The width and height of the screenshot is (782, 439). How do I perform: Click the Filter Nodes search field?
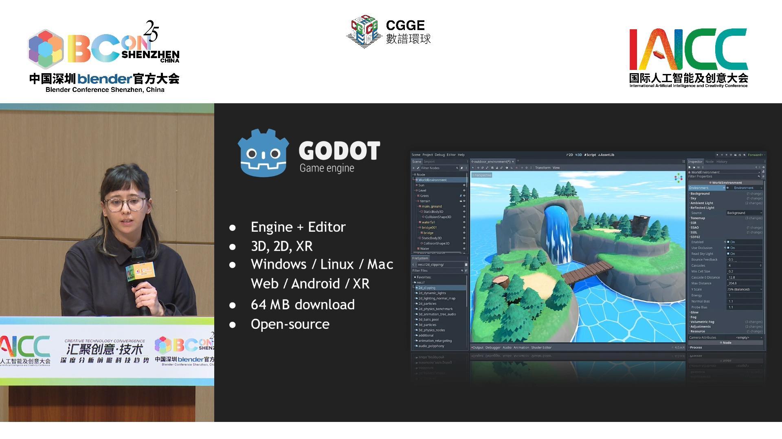pyautogui.click(x=439, y=168)
